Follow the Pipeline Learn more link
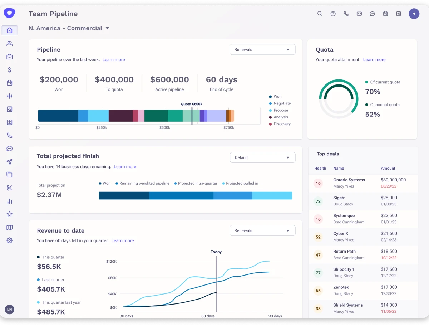Image resolution: width=429 pixels, height=326 pixels. click(x=114, y=60)
